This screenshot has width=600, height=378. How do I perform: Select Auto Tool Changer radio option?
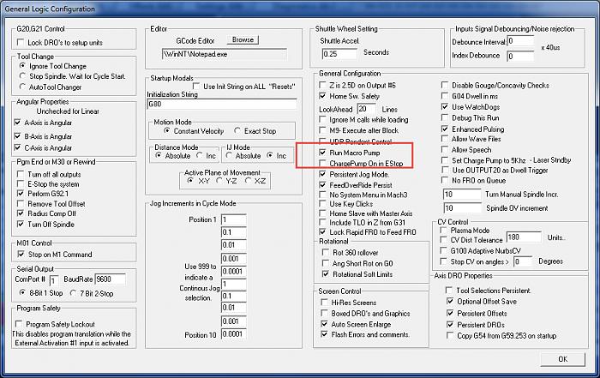point(21,87)
